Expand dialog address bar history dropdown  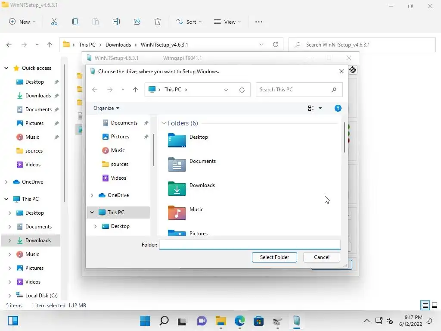tap(226, 90)
